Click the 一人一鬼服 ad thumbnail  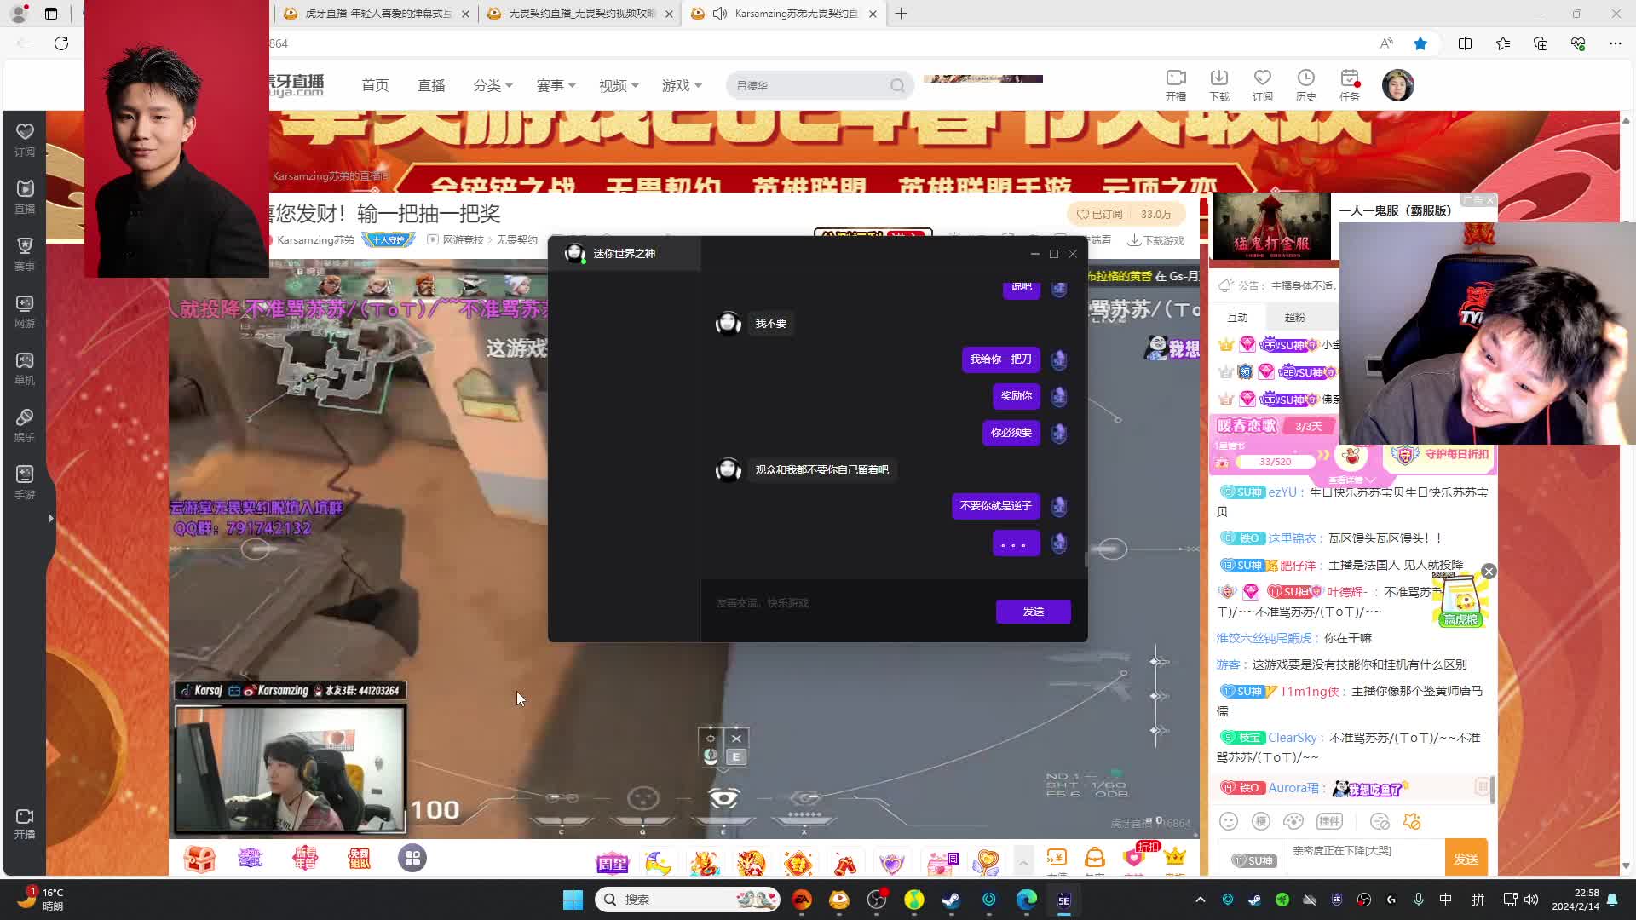pyautogui.click(x=1271, y=227)
